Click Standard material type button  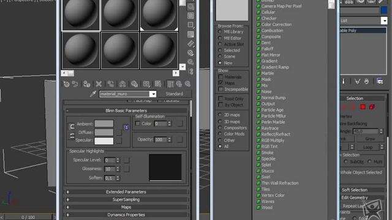click(174, 94)
